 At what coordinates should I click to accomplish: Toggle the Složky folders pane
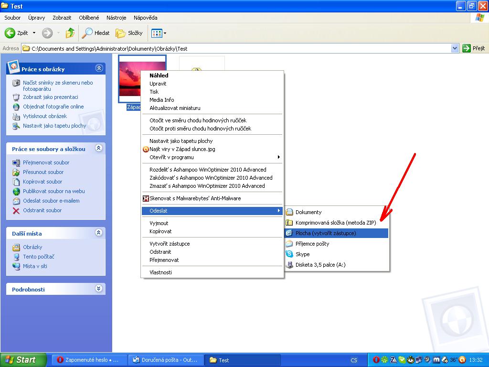[129, 33]
